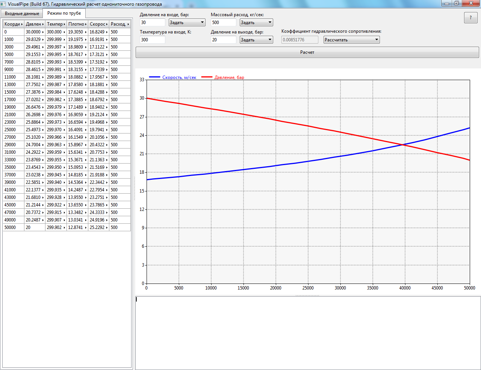Select the first row density cell 19.3050
Screen dimensions: 481x370
point(77,32)
